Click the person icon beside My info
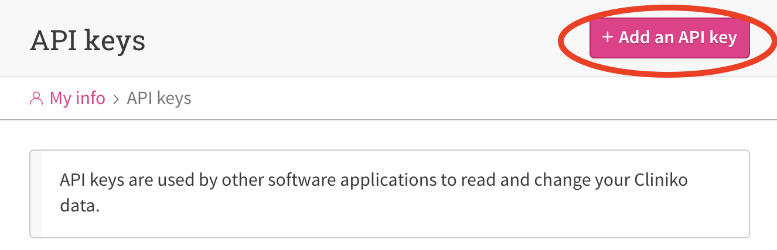This screenshot has height=250, width=777. pyautogui.click(x=36, y=98)
